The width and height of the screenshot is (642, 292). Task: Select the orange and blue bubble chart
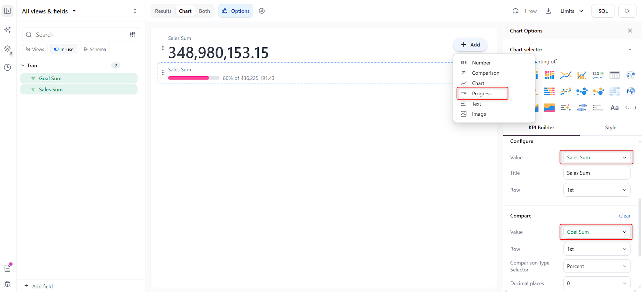598,91
